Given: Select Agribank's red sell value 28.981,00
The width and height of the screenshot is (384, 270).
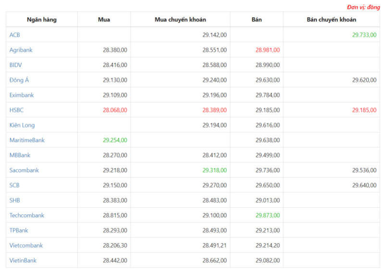Looking at the screenshot, I should (268, 50).
